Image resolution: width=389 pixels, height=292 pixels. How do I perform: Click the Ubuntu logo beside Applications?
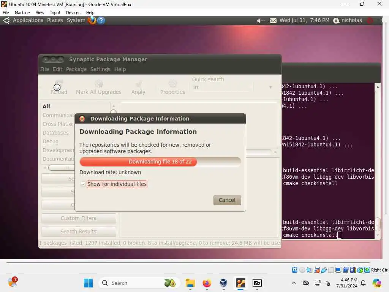(x=6, y=21)
